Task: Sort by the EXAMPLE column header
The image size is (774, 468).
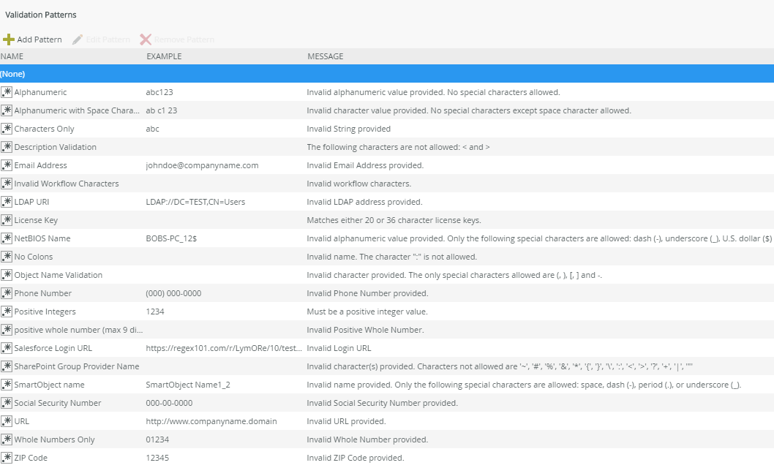Action: 164,56
